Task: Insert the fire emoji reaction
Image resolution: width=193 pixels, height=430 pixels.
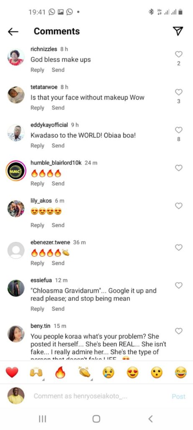Action: pos(60,373)
